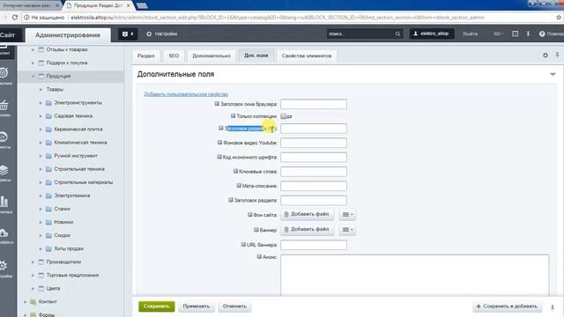Switch to Сайт tab
The image size is (564, 317).
coord(8,35)
